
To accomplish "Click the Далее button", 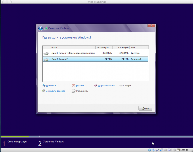I will [145, 108].
